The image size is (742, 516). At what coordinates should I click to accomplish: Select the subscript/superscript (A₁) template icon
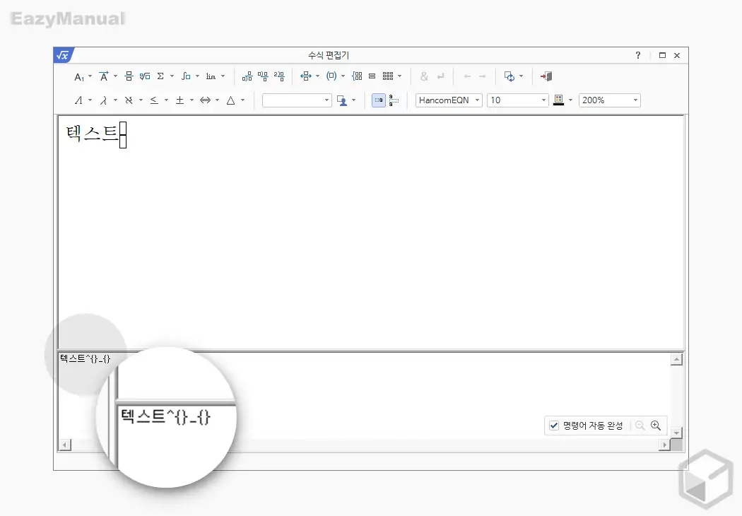point(79,76)
